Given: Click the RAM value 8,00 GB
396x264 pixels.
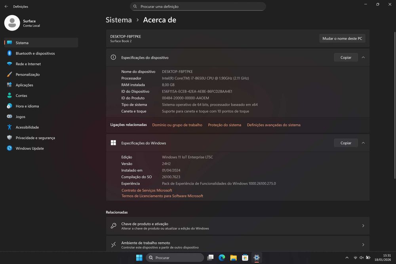Looking at the screenshot, I should tap(168, 85).
